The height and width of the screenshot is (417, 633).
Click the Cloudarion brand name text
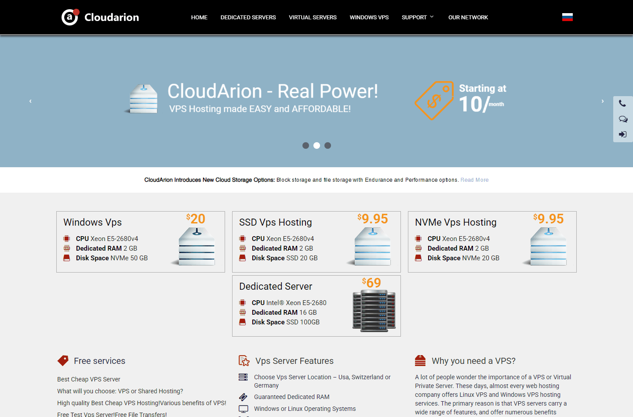112,17
